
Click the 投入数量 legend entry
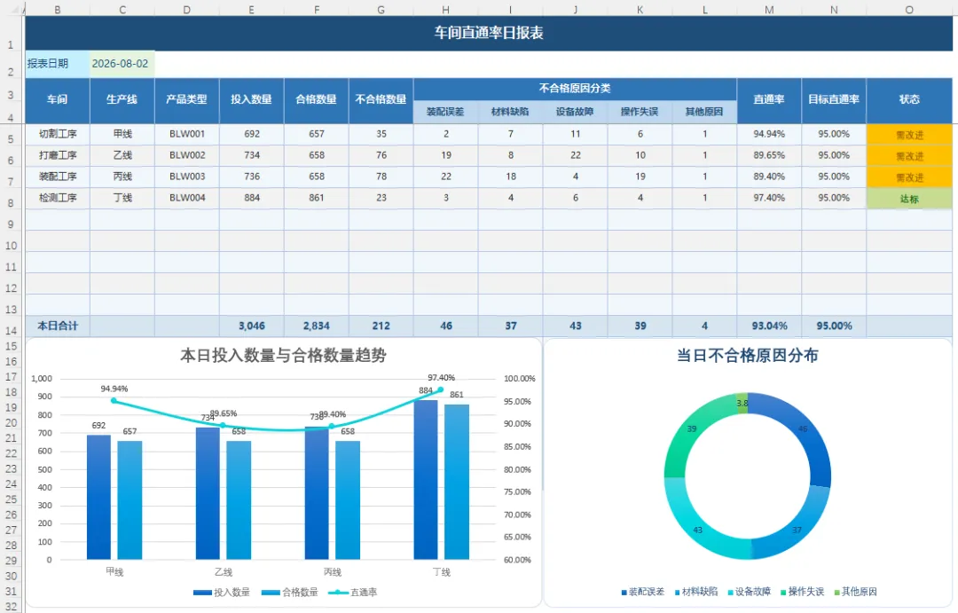tap(222, 593)
